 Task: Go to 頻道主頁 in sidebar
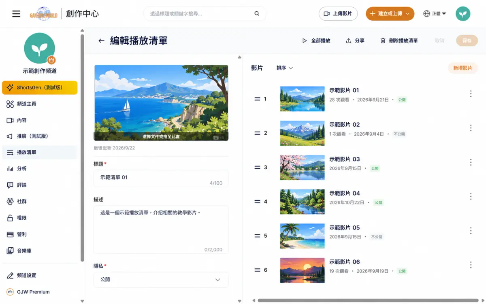(x=40, y=104)
